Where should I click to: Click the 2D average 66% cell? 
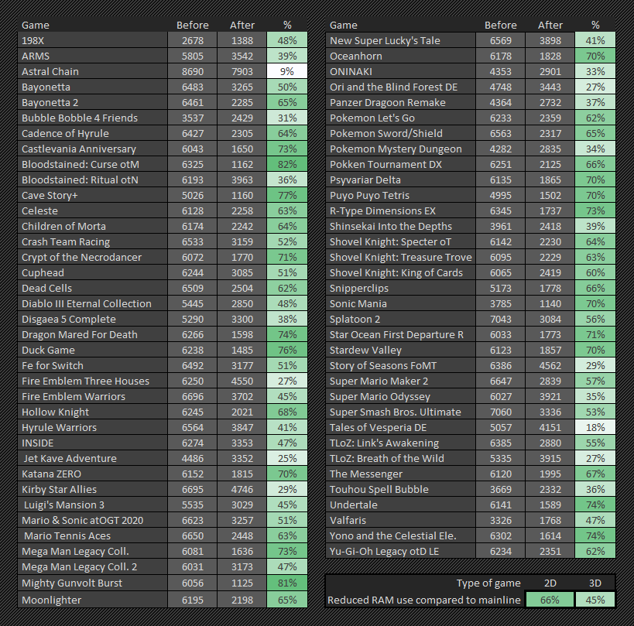click(x=550, y=600)
